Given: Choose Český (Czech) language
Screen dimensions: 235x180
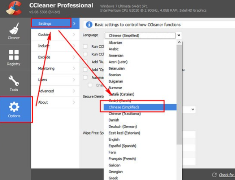Looking at the screenshot, I should (140, 101).
